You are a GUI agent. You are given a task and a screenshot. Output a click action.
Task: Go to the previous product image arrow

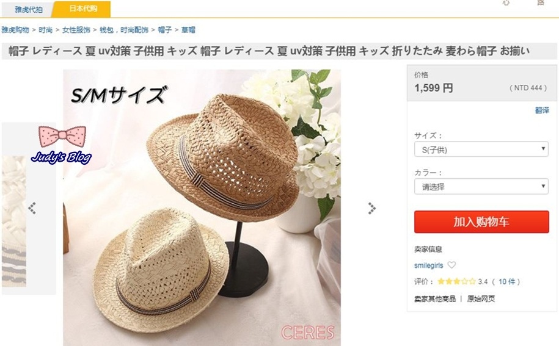tap(32, 208)
